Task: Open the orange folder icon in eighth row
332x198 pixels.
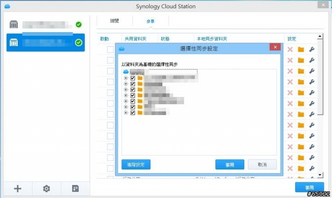Action: (x=301, y=125)
